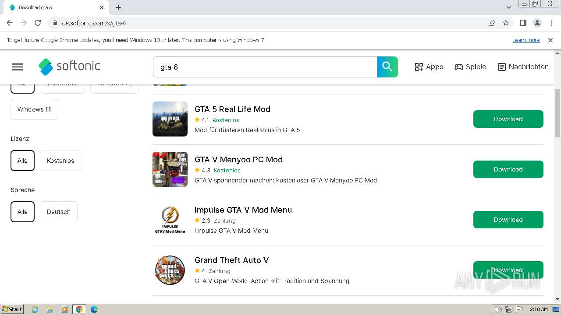Go forward in the browser
This screenshot has height=315, width=561.
pyautogui.click(x=24, y=23)
